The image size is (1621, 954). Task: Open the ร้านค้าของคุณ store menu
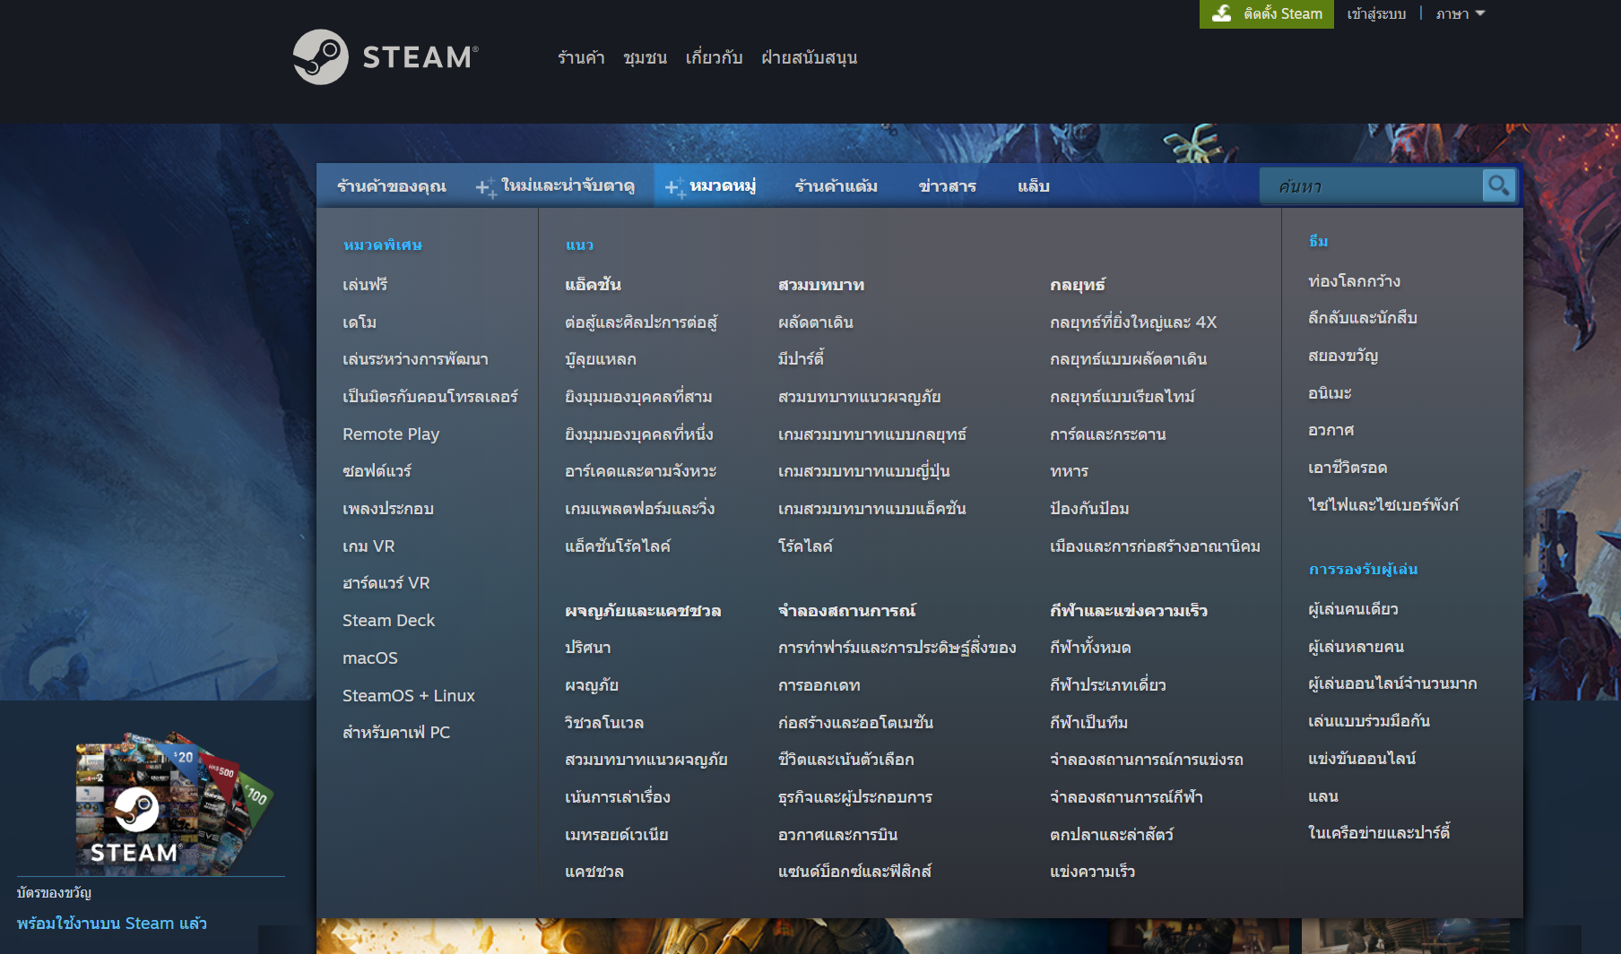(x=392, y=186)
